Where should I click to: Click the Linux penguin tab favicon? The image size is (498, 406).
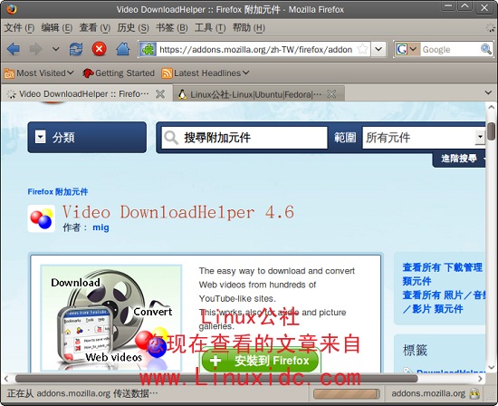coord(182,94)
